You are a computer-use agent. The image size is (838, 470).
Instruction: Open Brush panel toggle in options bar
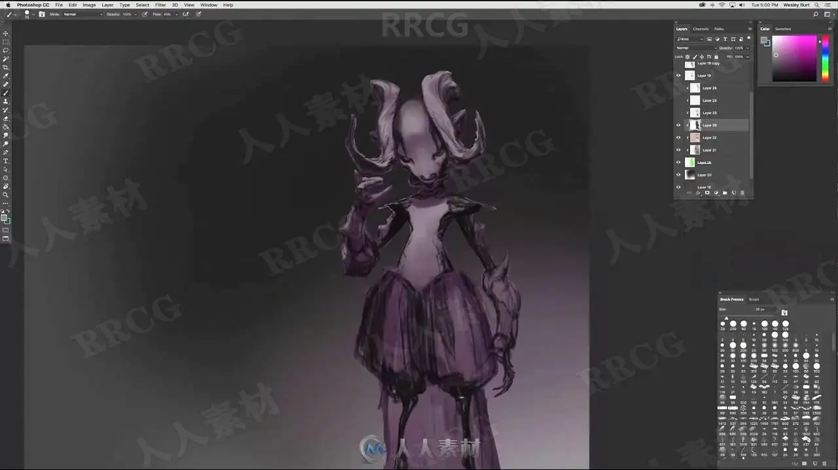[x=42, y=14]
